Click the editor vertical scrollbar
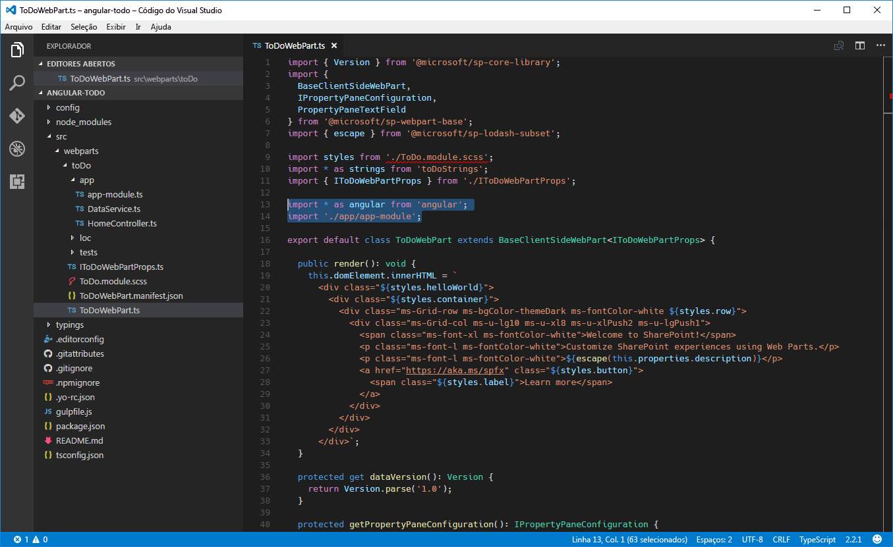This screenshot has height=547, width=893. [888, 294]
